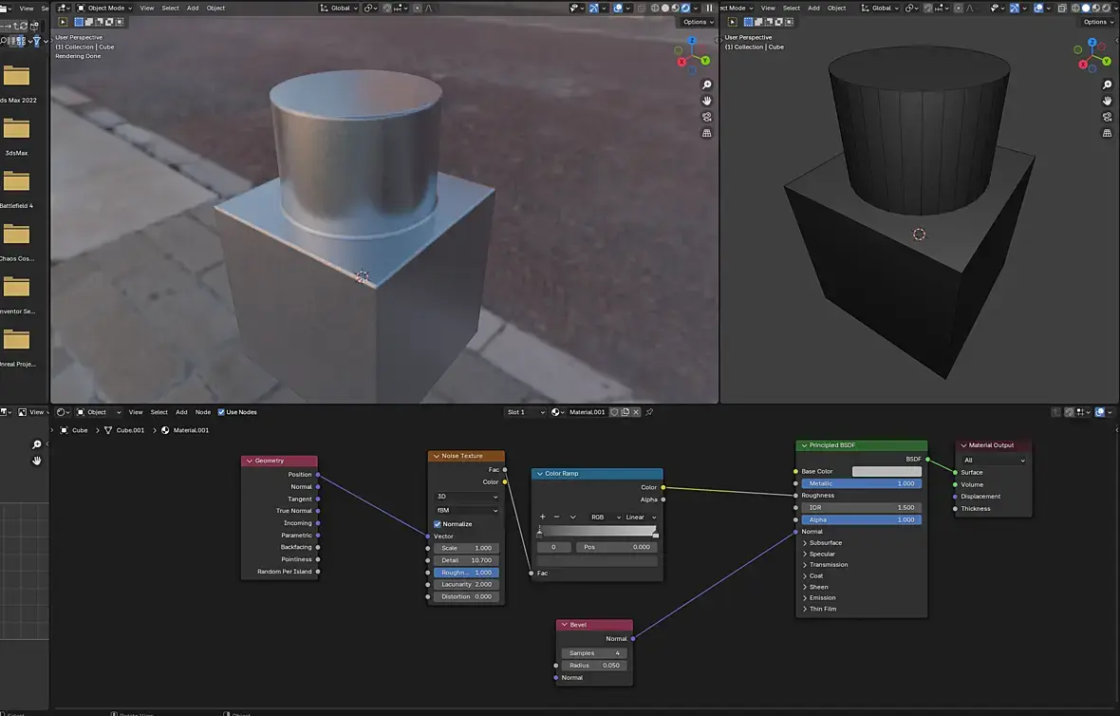Open the fBM noise type dropdown
This screenshot has height=716, width=1120.
pos(466,510)
